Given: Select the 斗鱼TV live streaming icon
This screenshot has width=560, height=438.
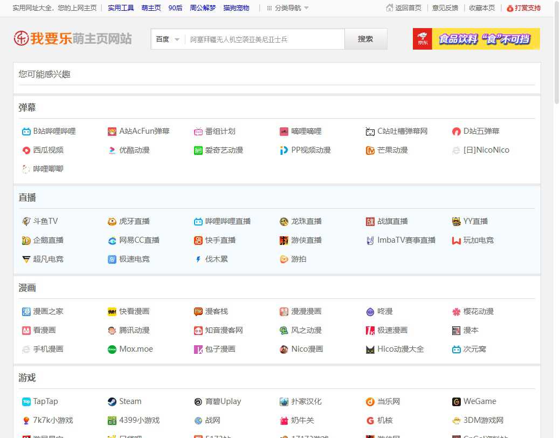Looking at the screenshot, I should click(25, 221).
